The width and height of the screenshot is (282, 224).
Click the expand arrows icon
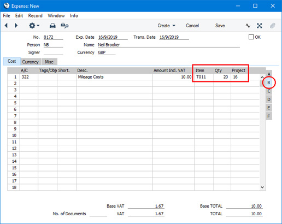pyautogui.click(x=260, y=26)
